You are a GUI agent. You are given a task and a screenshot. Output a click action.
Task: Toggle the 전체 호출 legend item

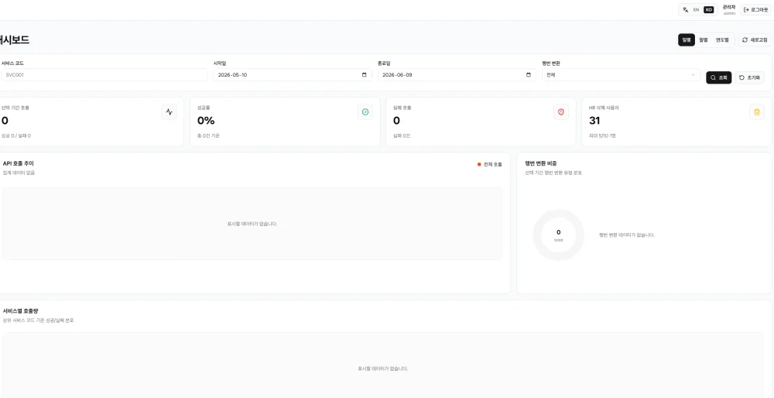coord(490,164)
